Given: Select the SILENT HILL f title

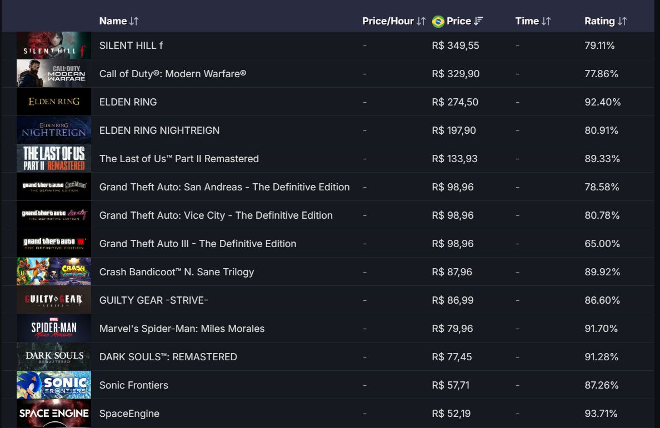Looking at the screenshot, I should [x=131, y=46].
